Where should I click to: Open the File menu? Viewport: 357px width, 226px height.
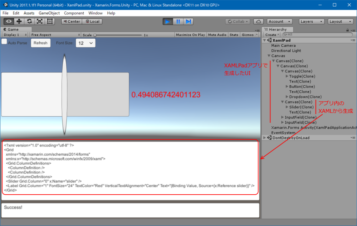(x=6, y=13)
